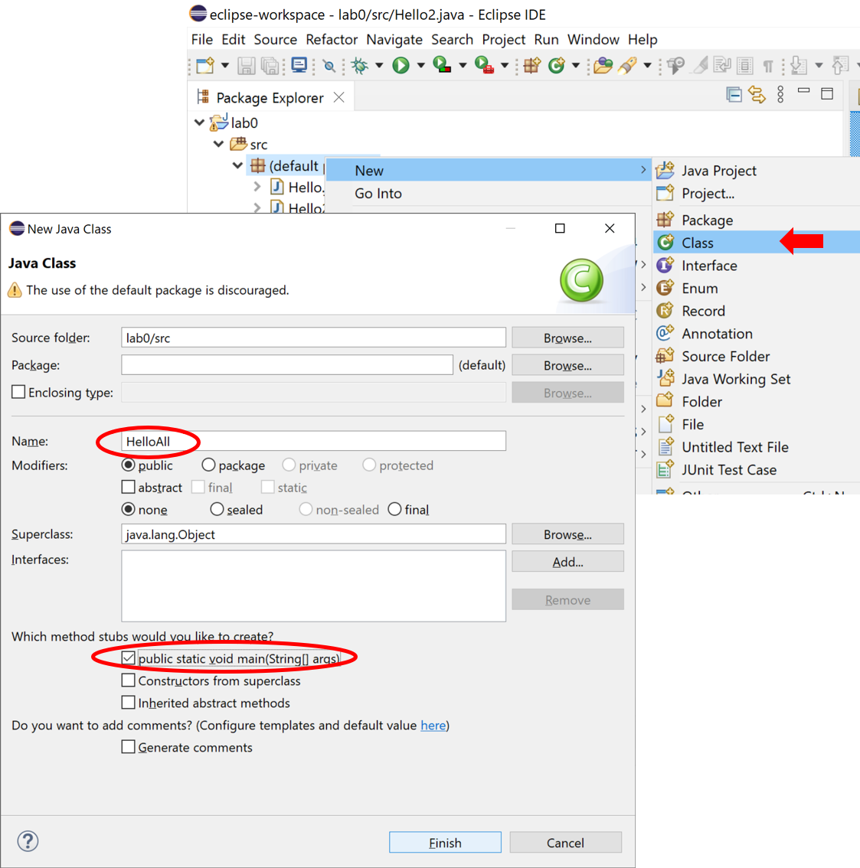Click the Debug bug icon

(x=360, y=66)
